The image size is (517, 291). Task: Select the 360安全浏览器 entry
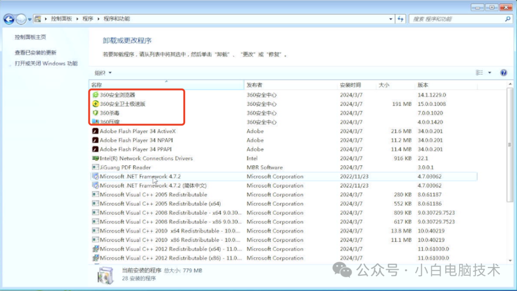pyautogui.click(x=284, y=95)
